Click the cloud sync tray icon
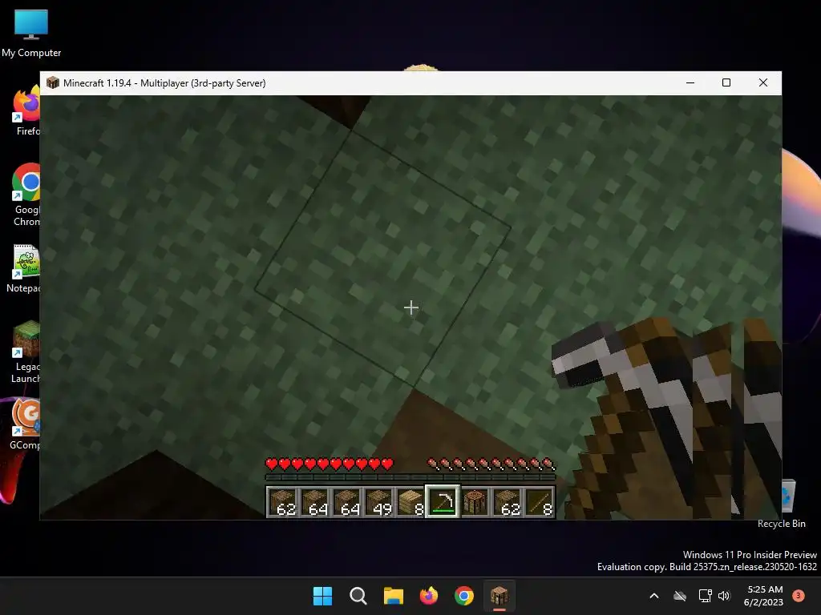Screen dimensions: 821x615 point(680,596)
